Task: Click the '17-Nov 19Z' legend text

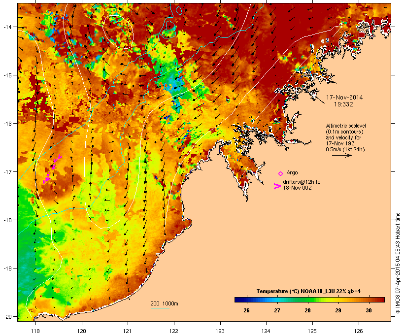Action: click(x=340, y=143)
